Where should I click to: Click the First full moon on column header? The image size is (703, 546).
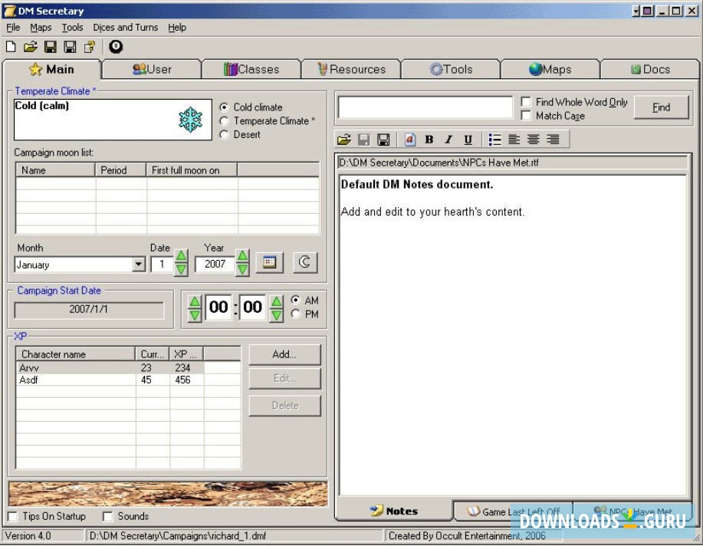[x=192, y=170]
